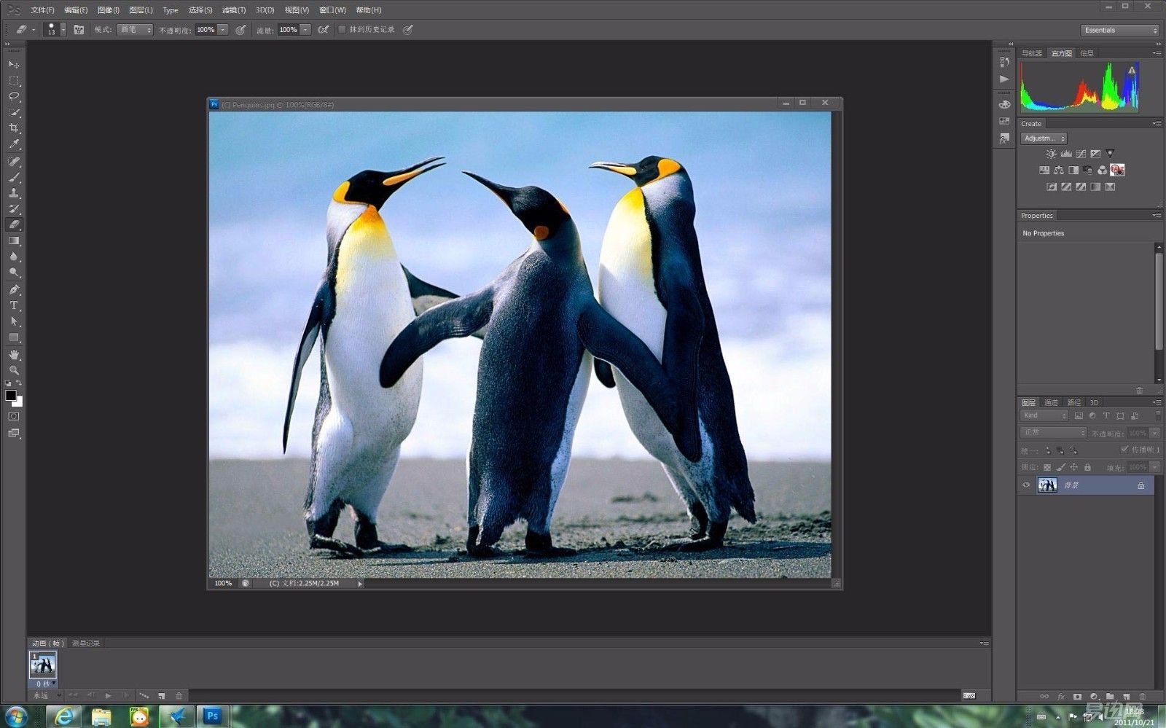The width and height of the screenshot is (1166, 728).
Task: Click the airbrush icon beside flow
Action: 323,30
